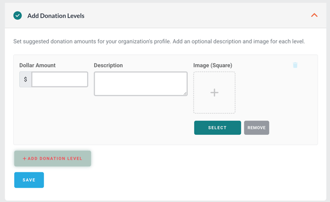The height and width of the screenshot is (202, 330).
Task: Click the Image (Square) label
Action: 213,65
